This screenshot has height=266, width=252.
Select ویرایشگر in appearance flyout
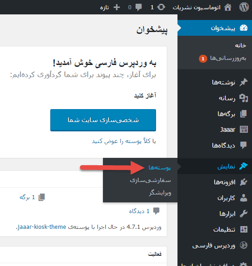(x=160, y=193)
